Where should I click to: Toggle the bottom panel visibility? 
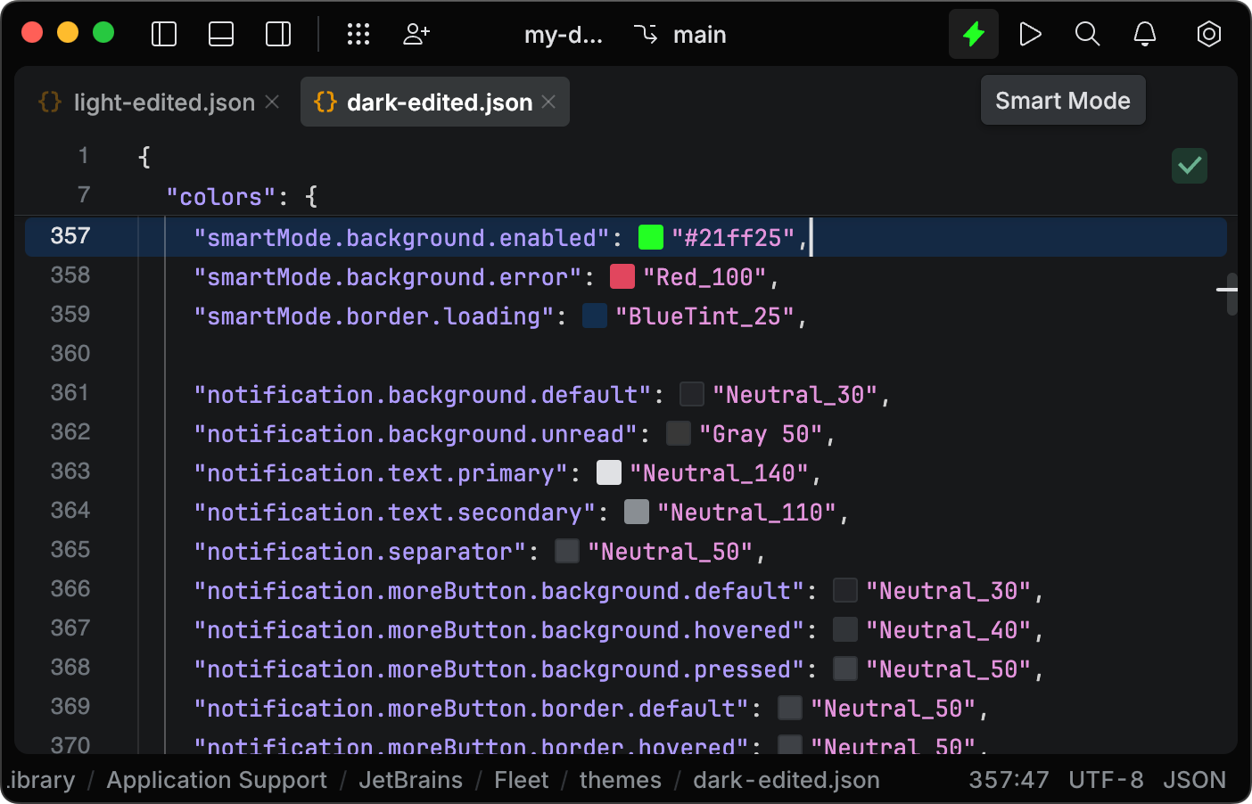(x=221, y=33)
